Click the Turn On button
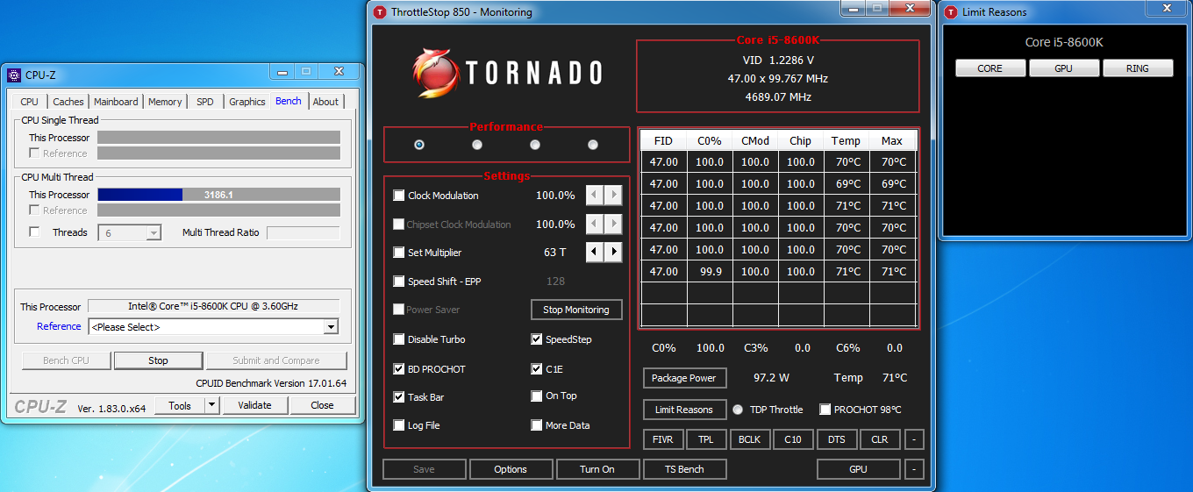 [597, 469]
